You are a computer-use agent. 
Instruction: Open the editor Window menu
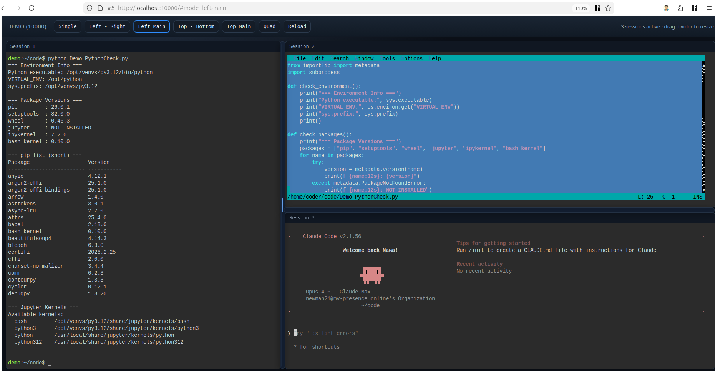point(364,58)
